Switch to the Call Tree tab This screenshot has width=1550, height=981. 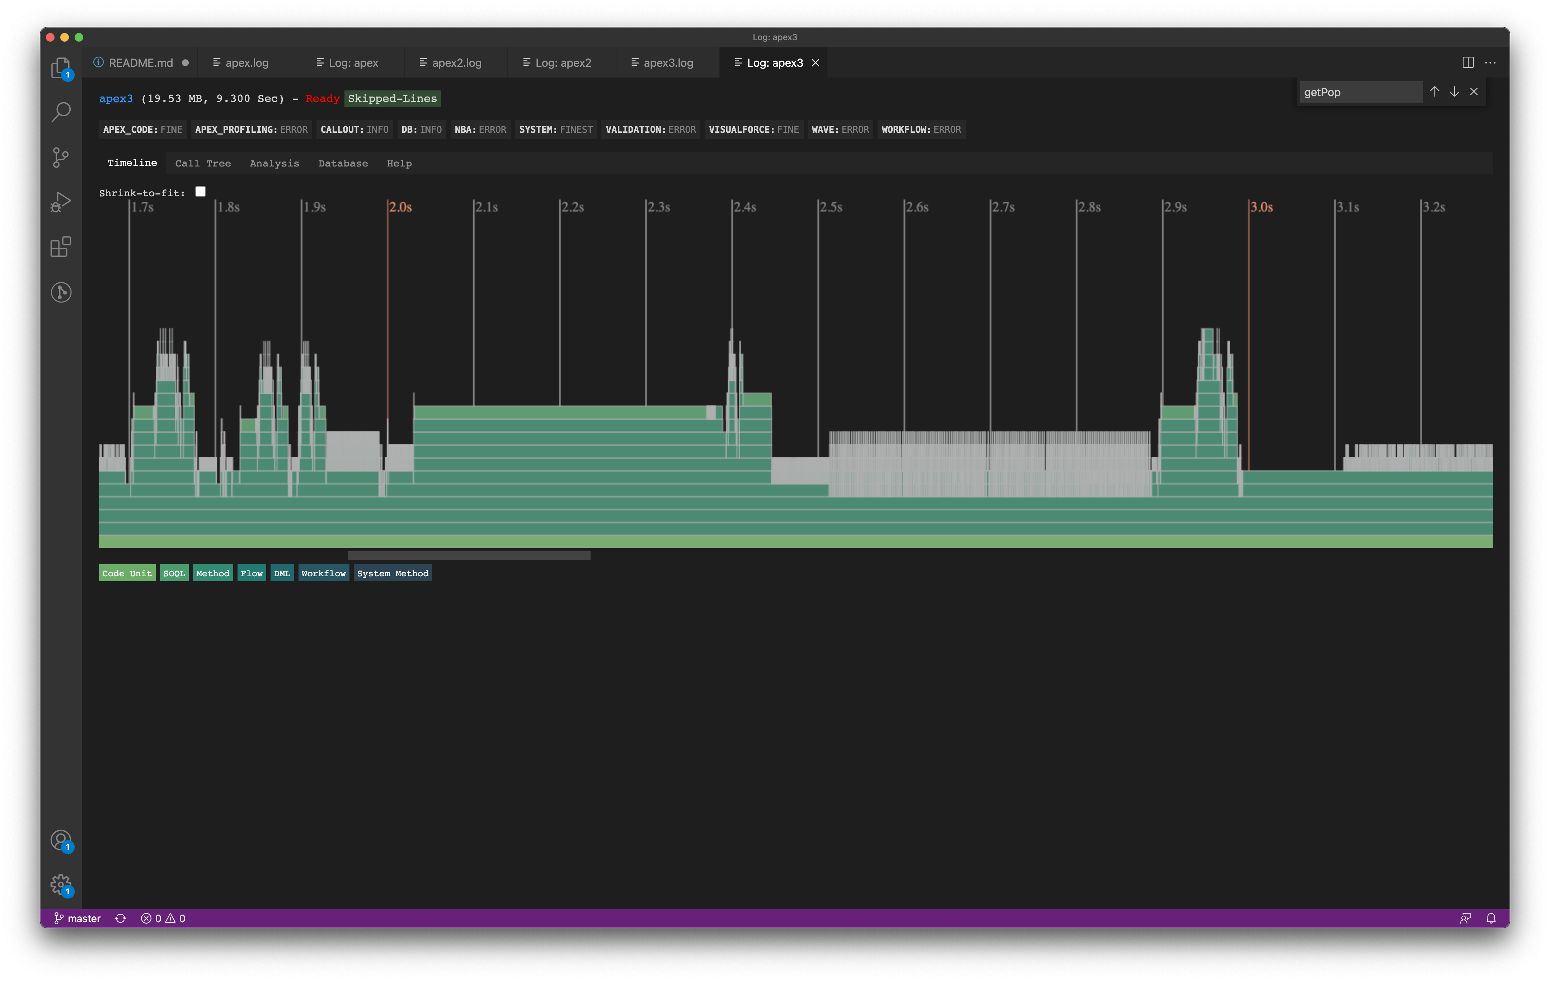(x=203, y=163)
